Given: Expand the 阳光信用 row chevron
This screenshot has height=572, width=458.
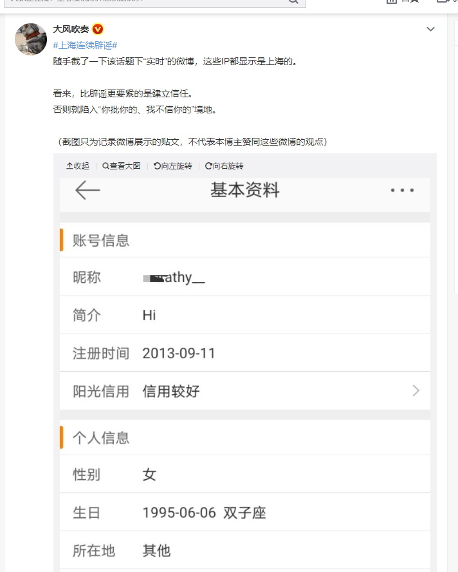Looking at the screenshot, I should tap(416, 391).
